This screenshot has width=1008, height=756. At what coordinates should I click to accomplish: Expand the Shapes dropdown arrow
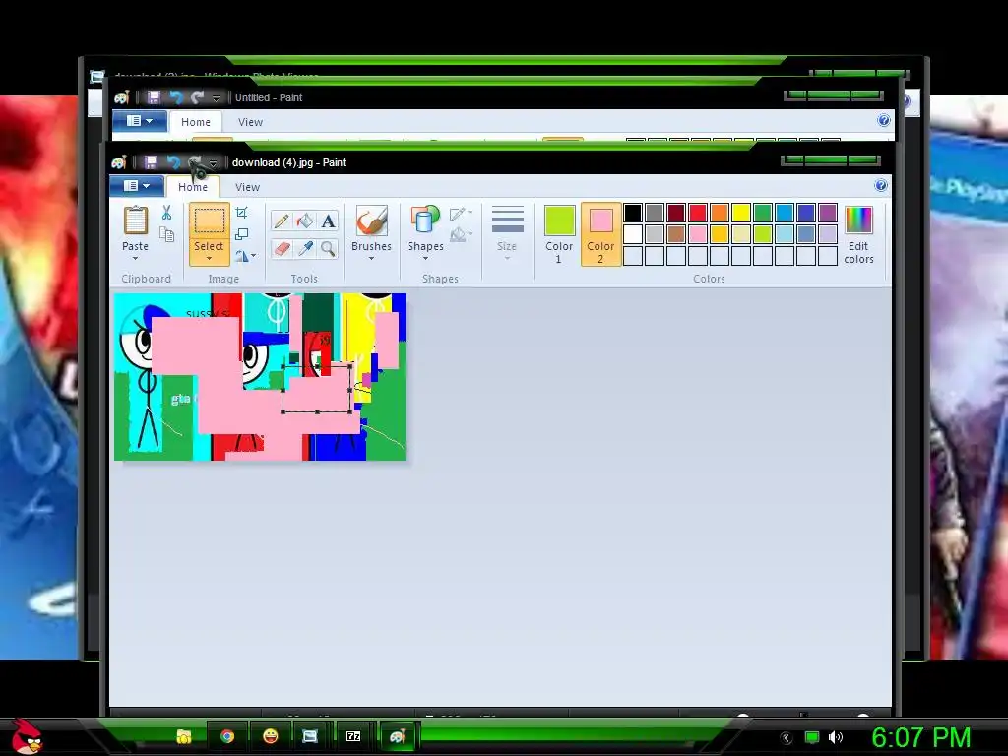[x=425, y=259]
